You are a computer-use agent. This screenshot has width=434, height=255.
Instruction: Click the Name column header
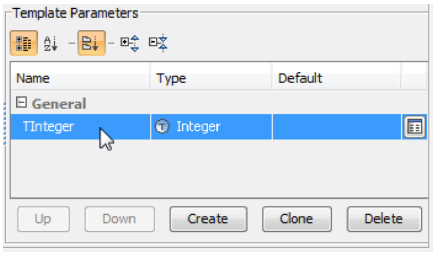(33, 79)
